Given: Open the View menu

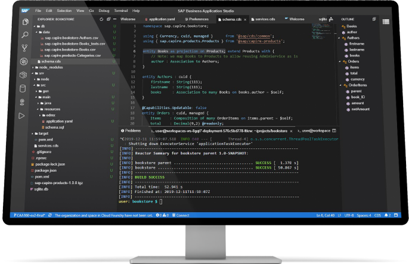Looking at the screenshot, I should (80, 11).
